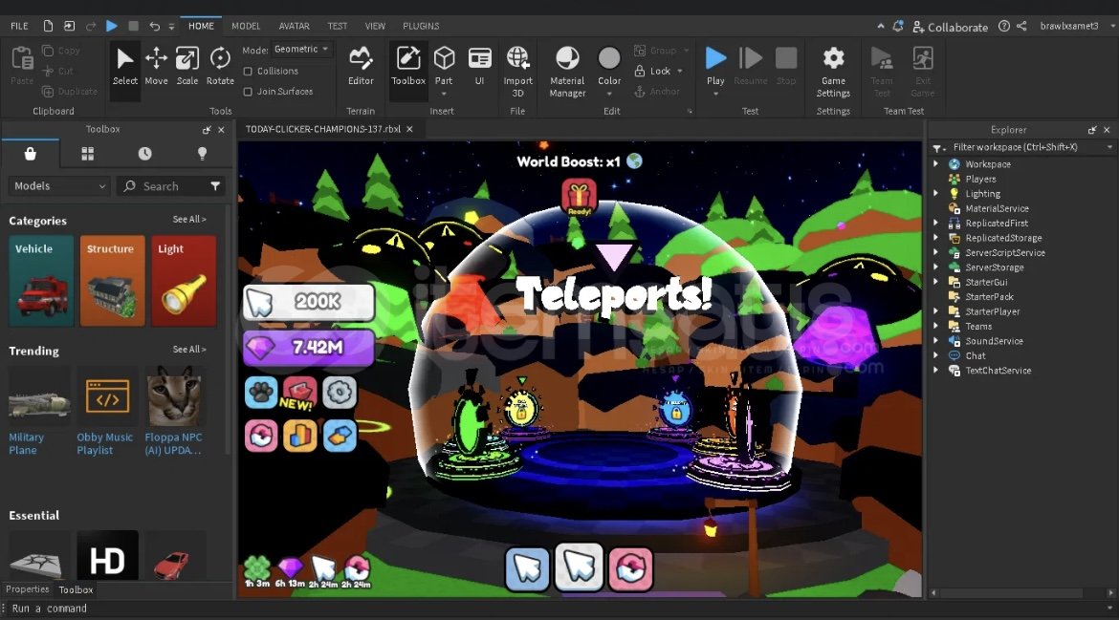Expand the Lighting tree node
The height and width of the screenshot is (620, 1119).
coord(935,194)
